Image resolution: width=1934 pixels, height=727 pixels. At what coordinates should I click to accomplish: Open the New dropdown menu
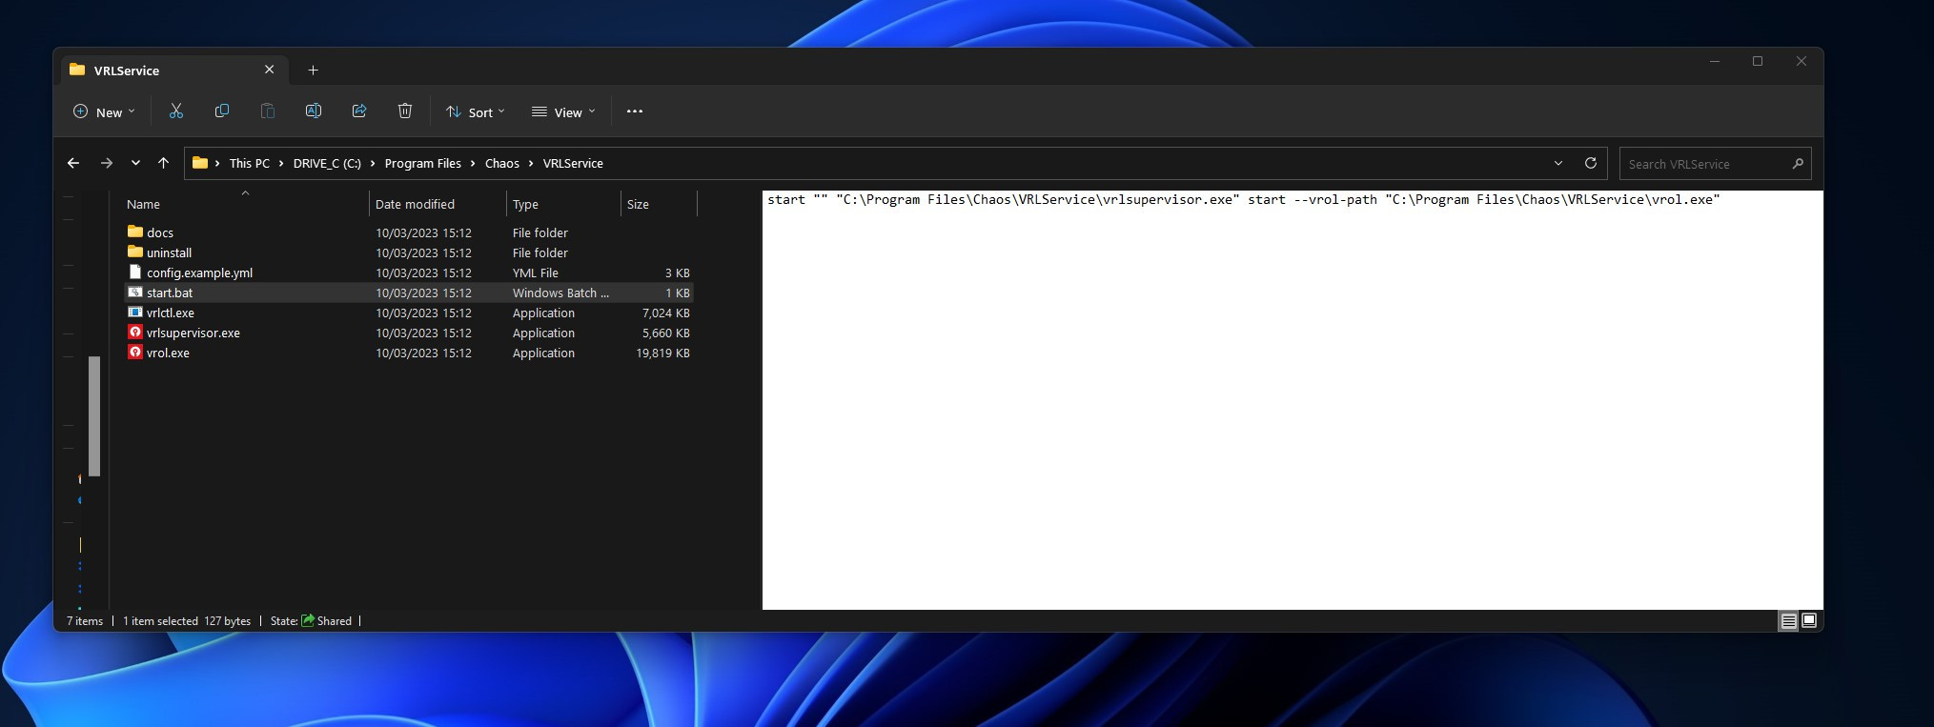point(104,111)
